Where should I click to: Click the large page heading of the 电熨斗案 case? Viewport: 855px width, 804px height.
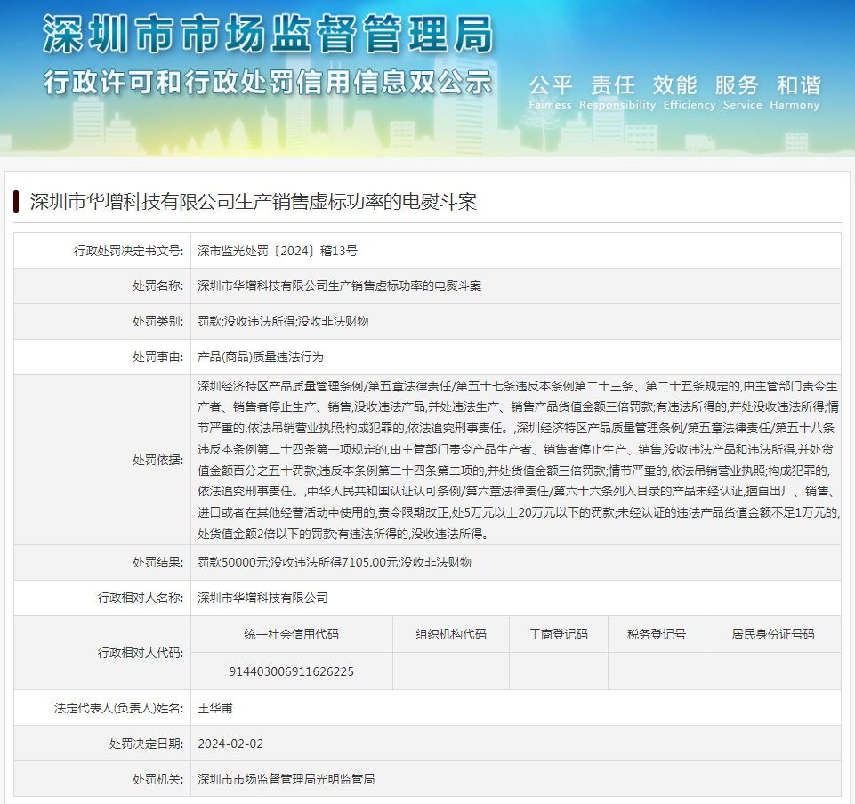point(253,202)
